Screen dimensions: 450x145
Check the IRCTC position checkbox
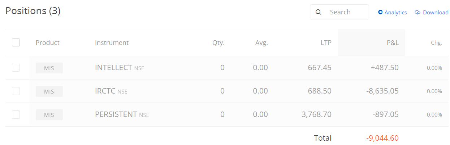[x=16, y=91]
